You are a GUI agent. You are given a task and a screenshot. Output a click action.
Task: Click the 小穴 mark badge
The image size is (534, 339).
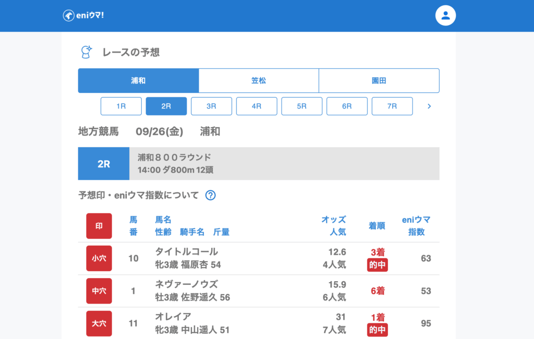coord(99,258)
